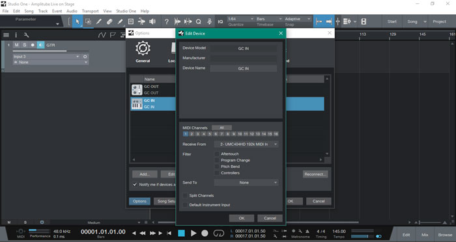
Task: Open the Help menu
Action: pyautogui.click(x=145, y=11)
